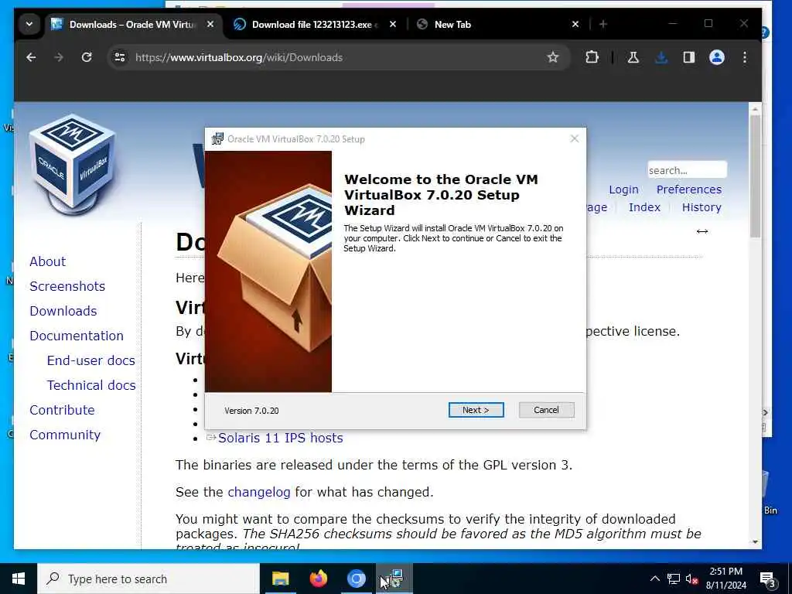The image size is (792, 594).
Task: Open the muted volume tray icon
Action: point(691,579)
